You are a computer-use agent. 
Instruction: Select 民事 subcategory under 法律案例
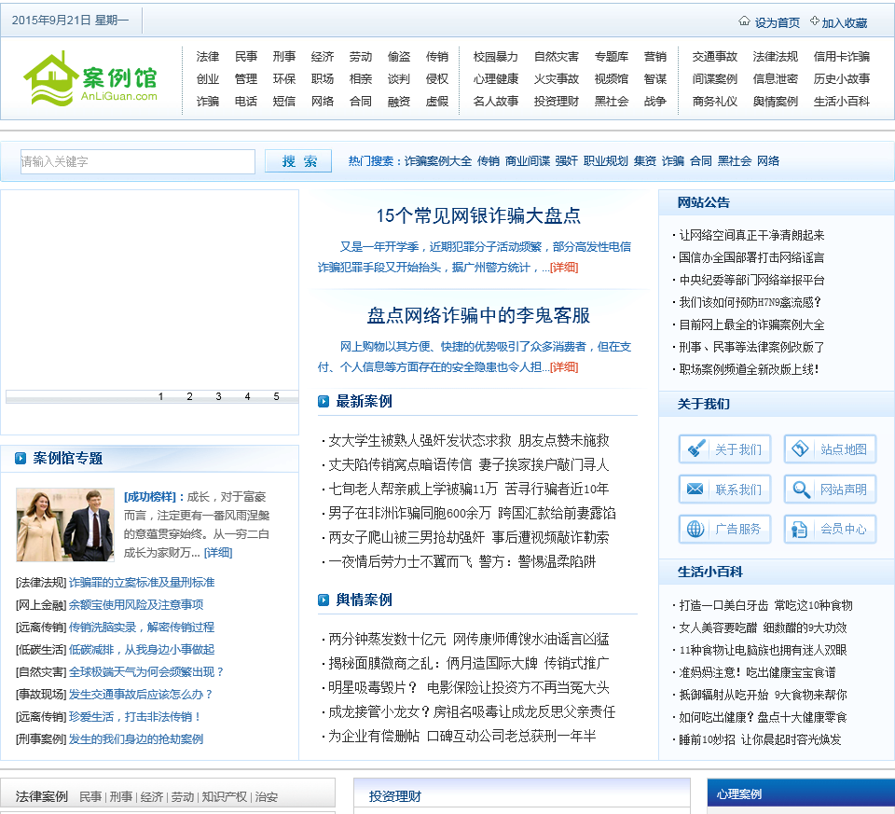pyautogui.click(x=90, y=797)
